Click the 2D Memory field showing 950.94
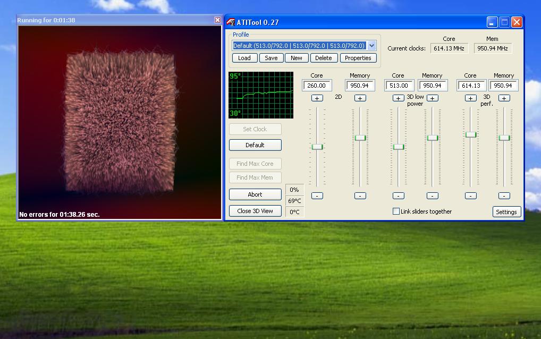This screenshot has height=339, width=541. coord(360,86)
